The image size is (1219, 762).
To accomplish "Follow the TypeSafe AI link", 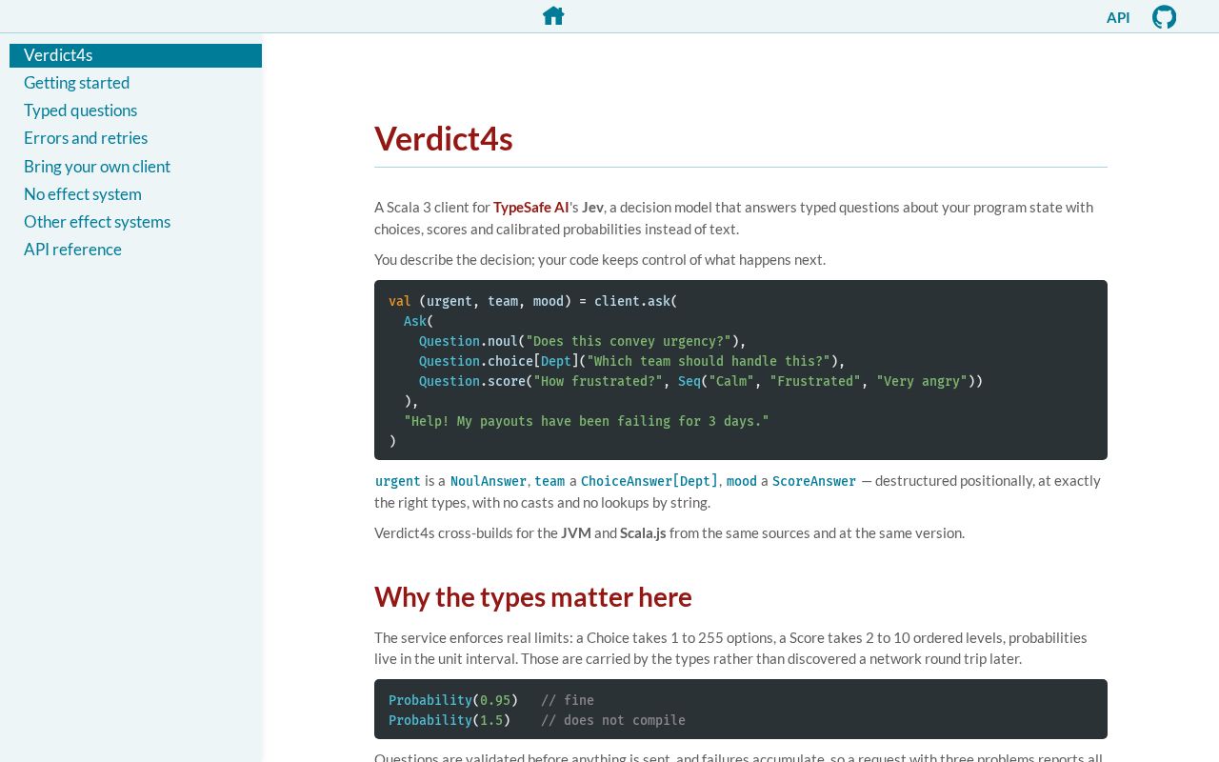I will coord(530,207).
